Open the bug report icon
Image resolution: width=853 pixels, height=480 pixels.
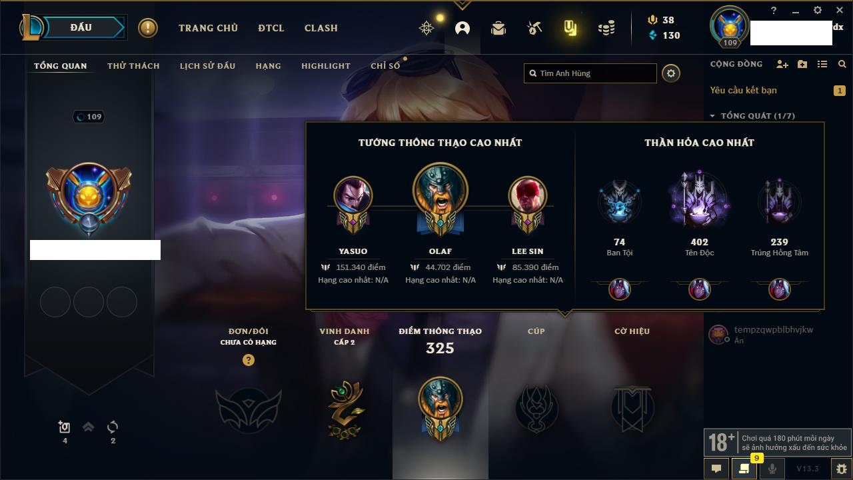(841, 469)
